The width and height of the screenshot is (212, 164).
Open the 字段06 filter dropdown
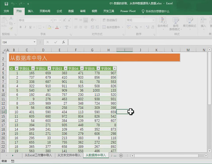coord(114,68)
